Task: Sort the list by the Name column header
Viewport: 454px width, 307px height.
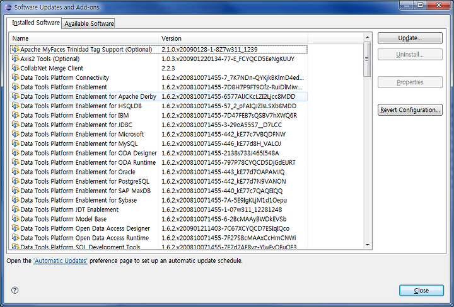Action: click(84, 38)
